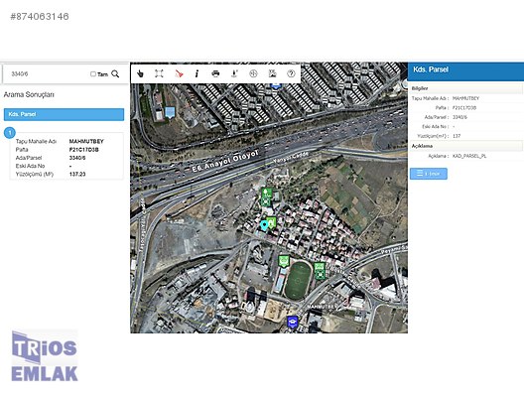Click the blue İmar button
The width and height of the screenshot is (524, 393).
[x=429, y=174]
